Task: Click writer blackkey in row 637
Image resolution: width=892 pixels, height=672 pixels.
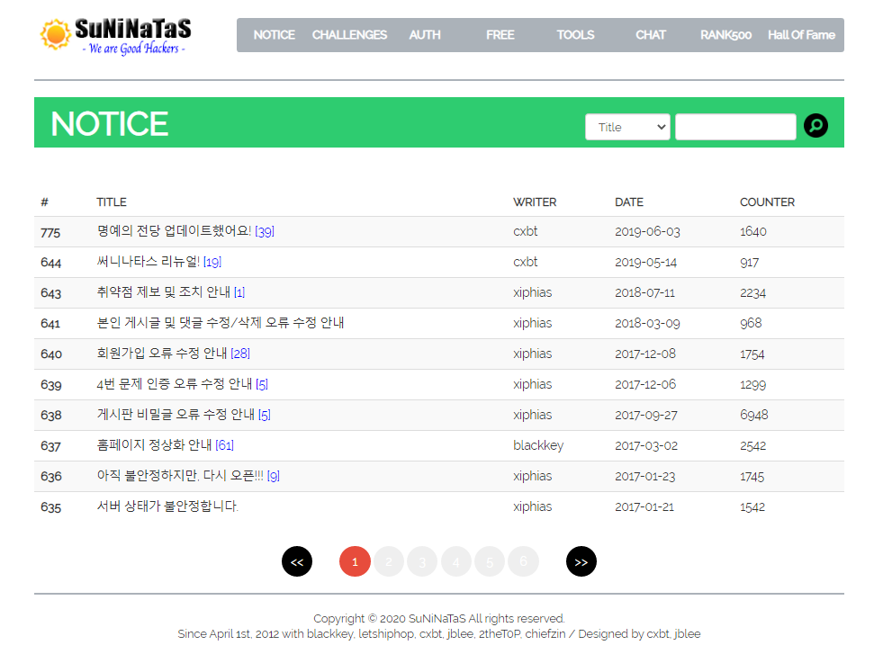Action: click(x=538, y=445)
